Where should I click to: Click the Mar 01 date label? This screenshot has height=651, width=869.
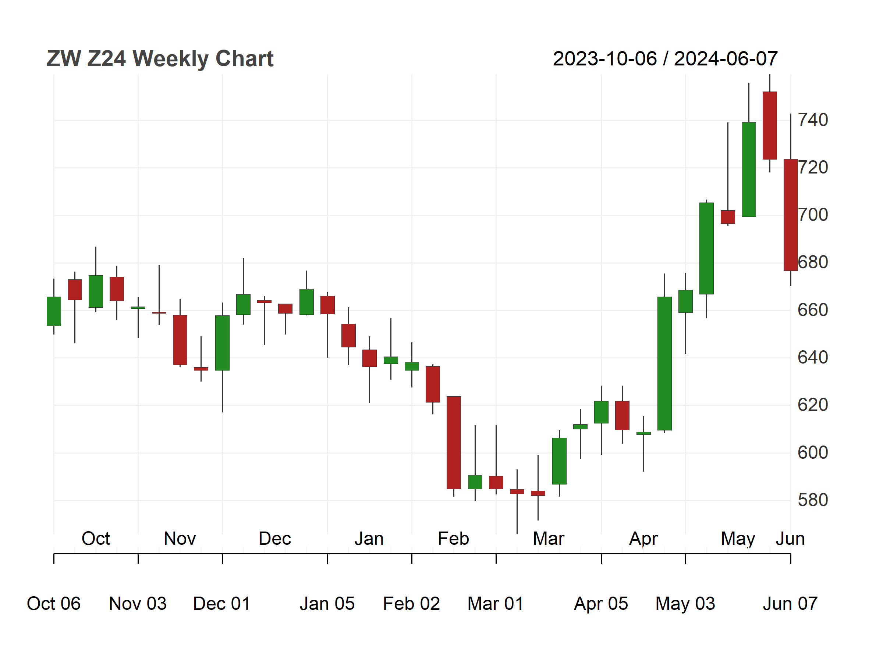496,604
